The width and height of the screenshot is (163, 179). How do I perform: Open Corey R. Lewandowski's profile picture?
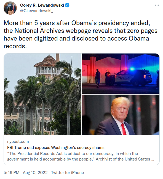pos(10,8)
